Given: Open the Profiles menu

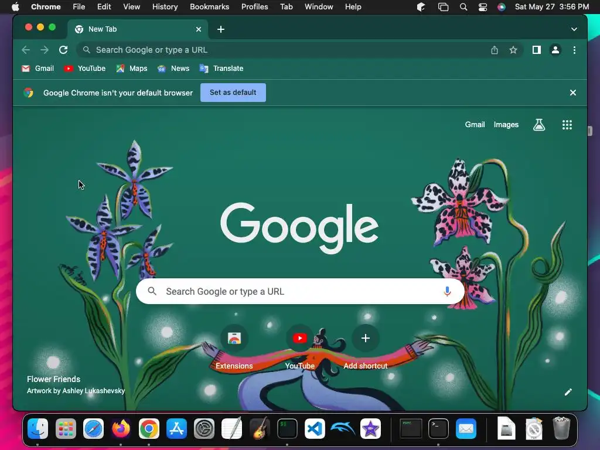Looking at the screenshot, I should 254,7.
